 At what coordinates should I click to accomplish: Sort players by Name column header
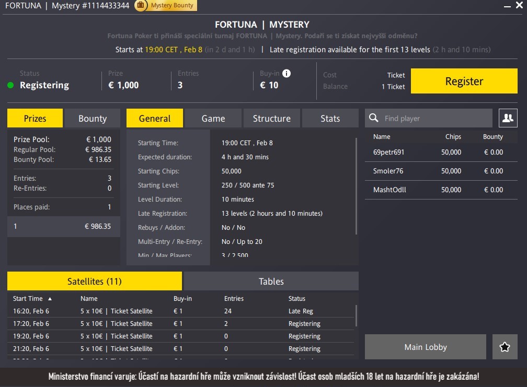(382, 137)
